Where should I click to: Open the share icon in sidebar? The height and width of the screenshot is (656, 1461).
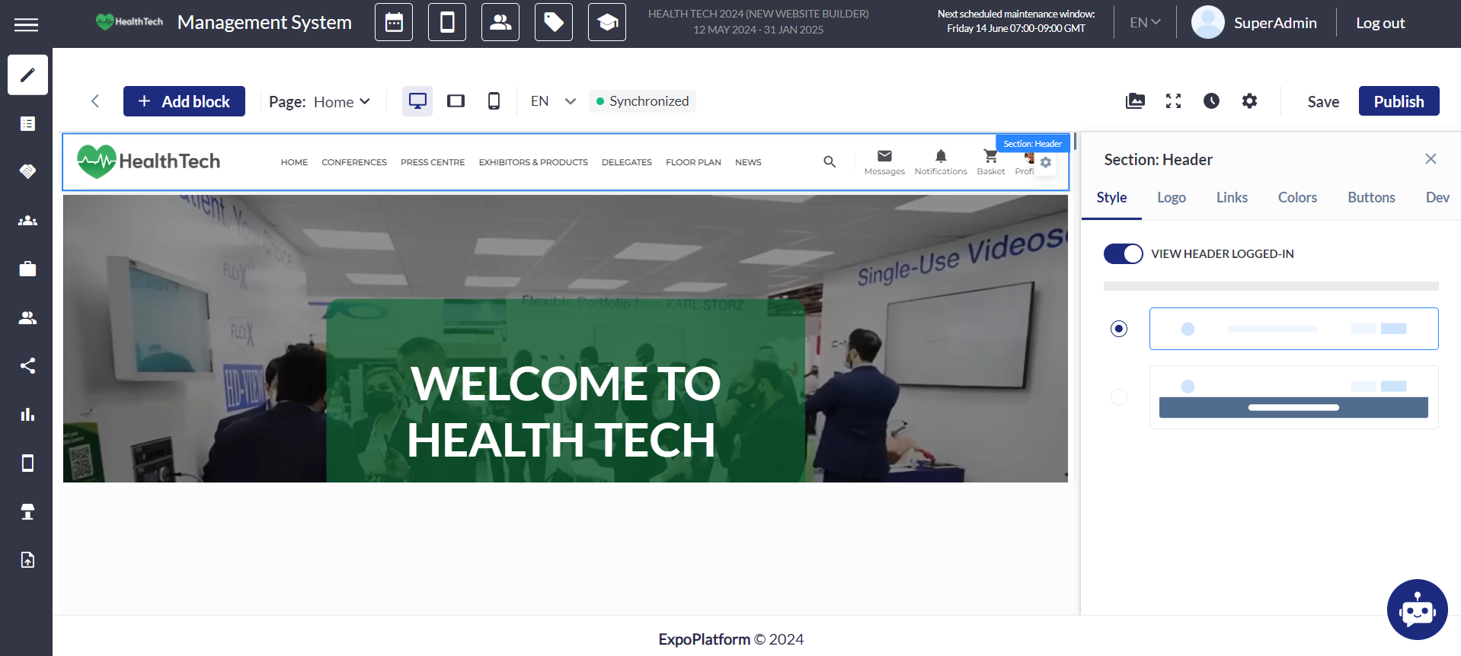coord(27,366)
